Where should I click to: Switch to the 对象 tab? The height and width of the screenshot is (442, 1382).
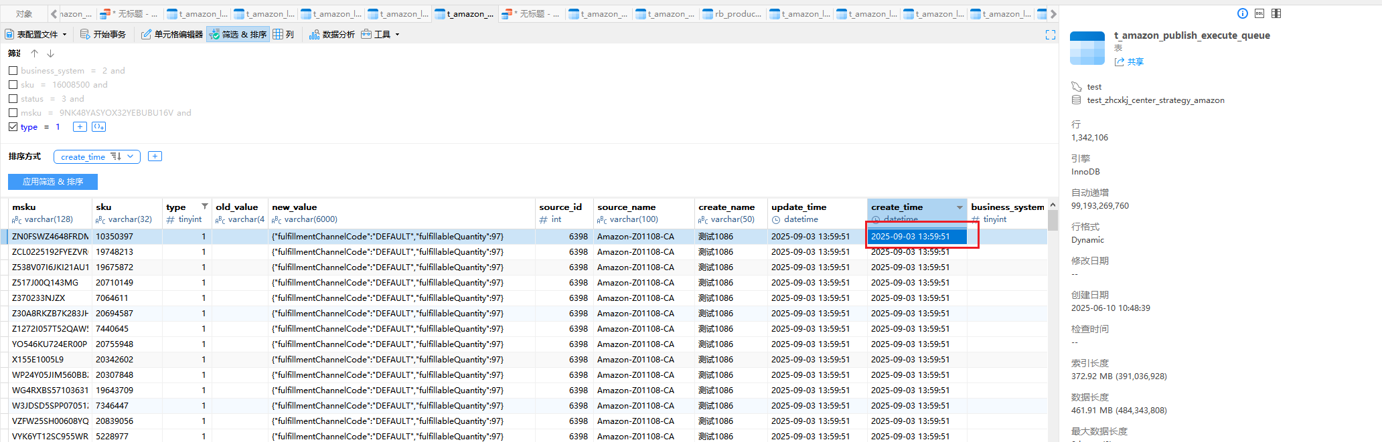[x=24, y=13]
